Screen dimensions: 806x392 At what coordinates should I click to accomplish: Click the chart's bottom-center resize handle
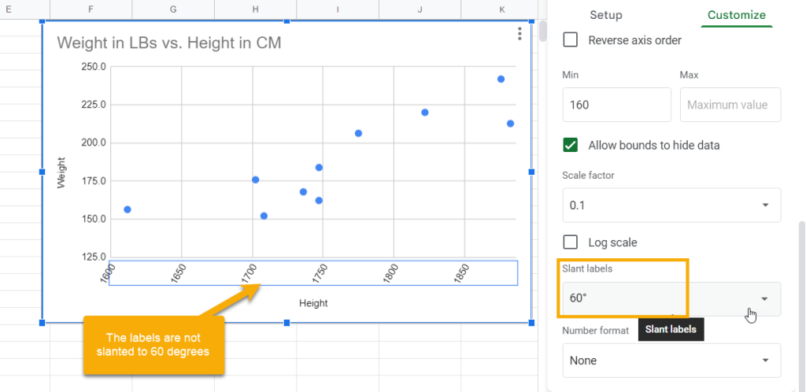tap(287, 323)
